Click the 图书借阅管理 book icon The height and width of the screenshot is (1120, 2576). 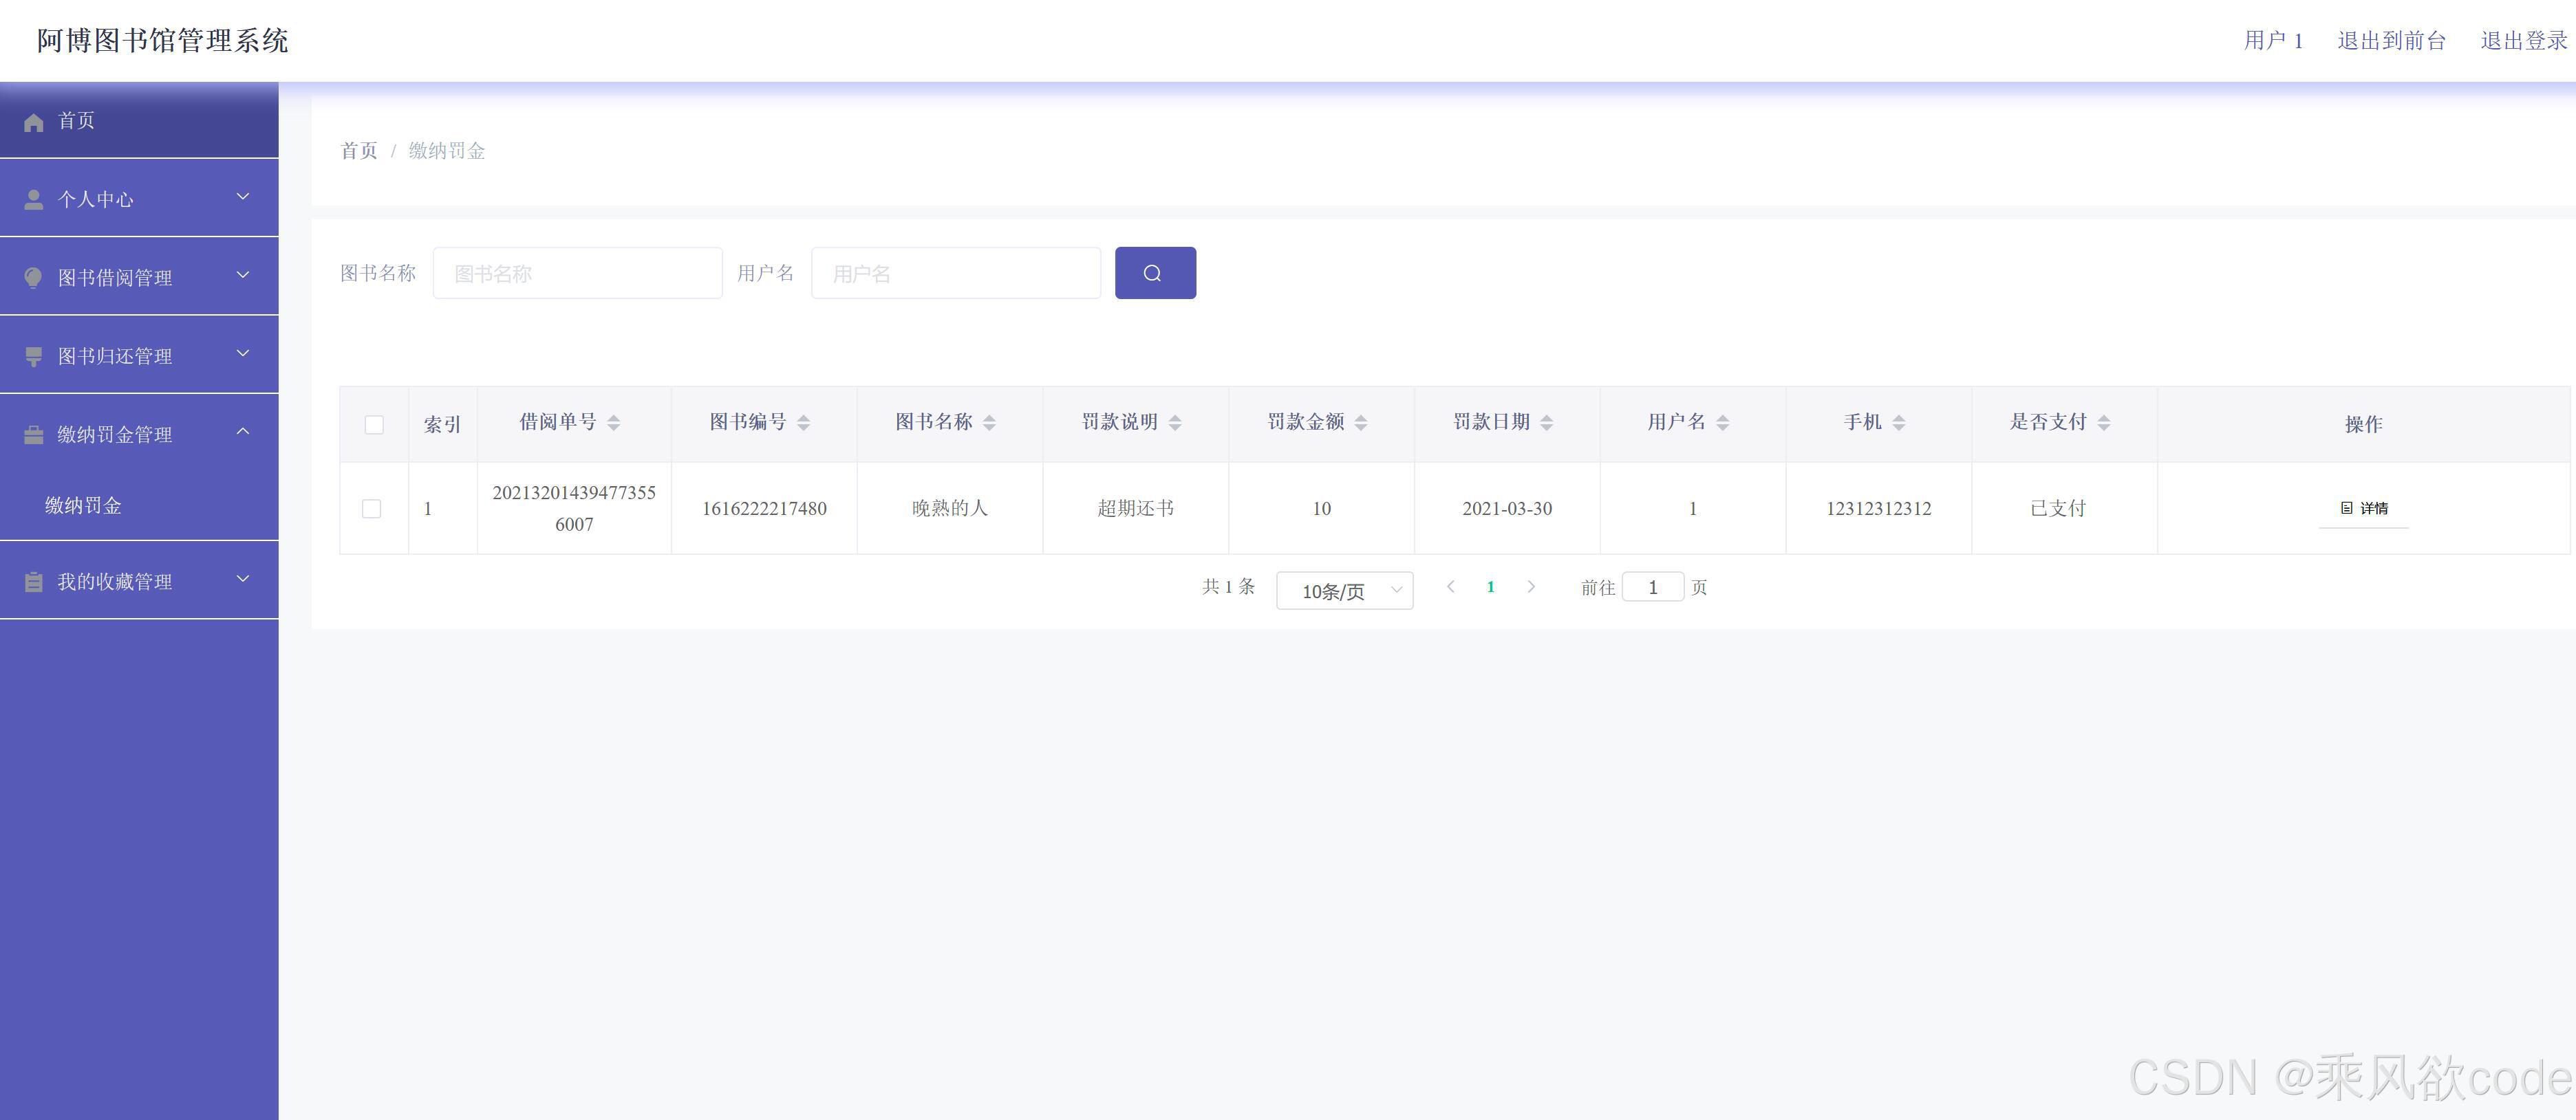point(33,276)
